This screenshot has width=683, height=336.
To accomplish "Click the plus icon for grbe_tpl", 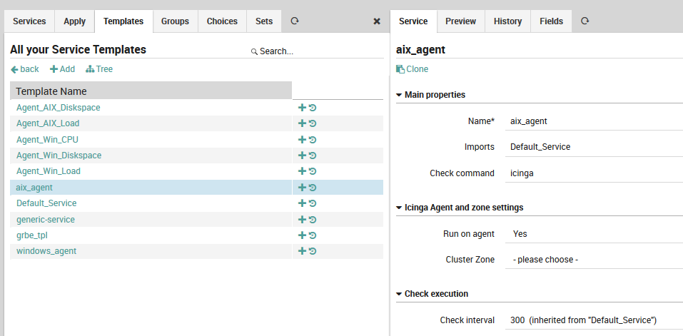I will tap(302, 235).
